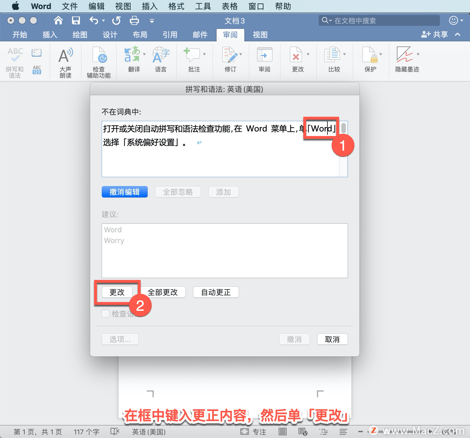The width and height of the screenshot is (470, 438).
Task: Save the document with floppy icon
Action: pyautogui.click(x=76, y=20)
